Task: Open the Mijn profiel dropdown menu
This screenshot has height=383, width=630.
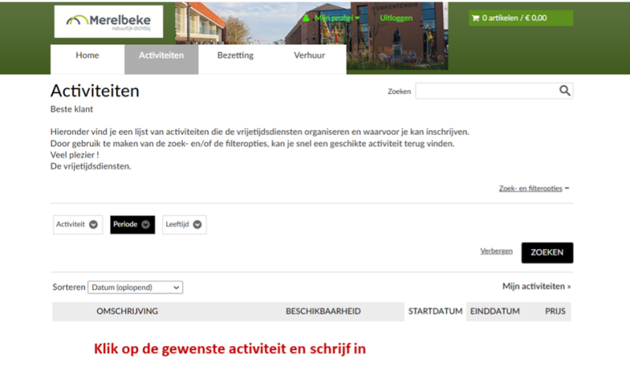Action: [337, 18]
